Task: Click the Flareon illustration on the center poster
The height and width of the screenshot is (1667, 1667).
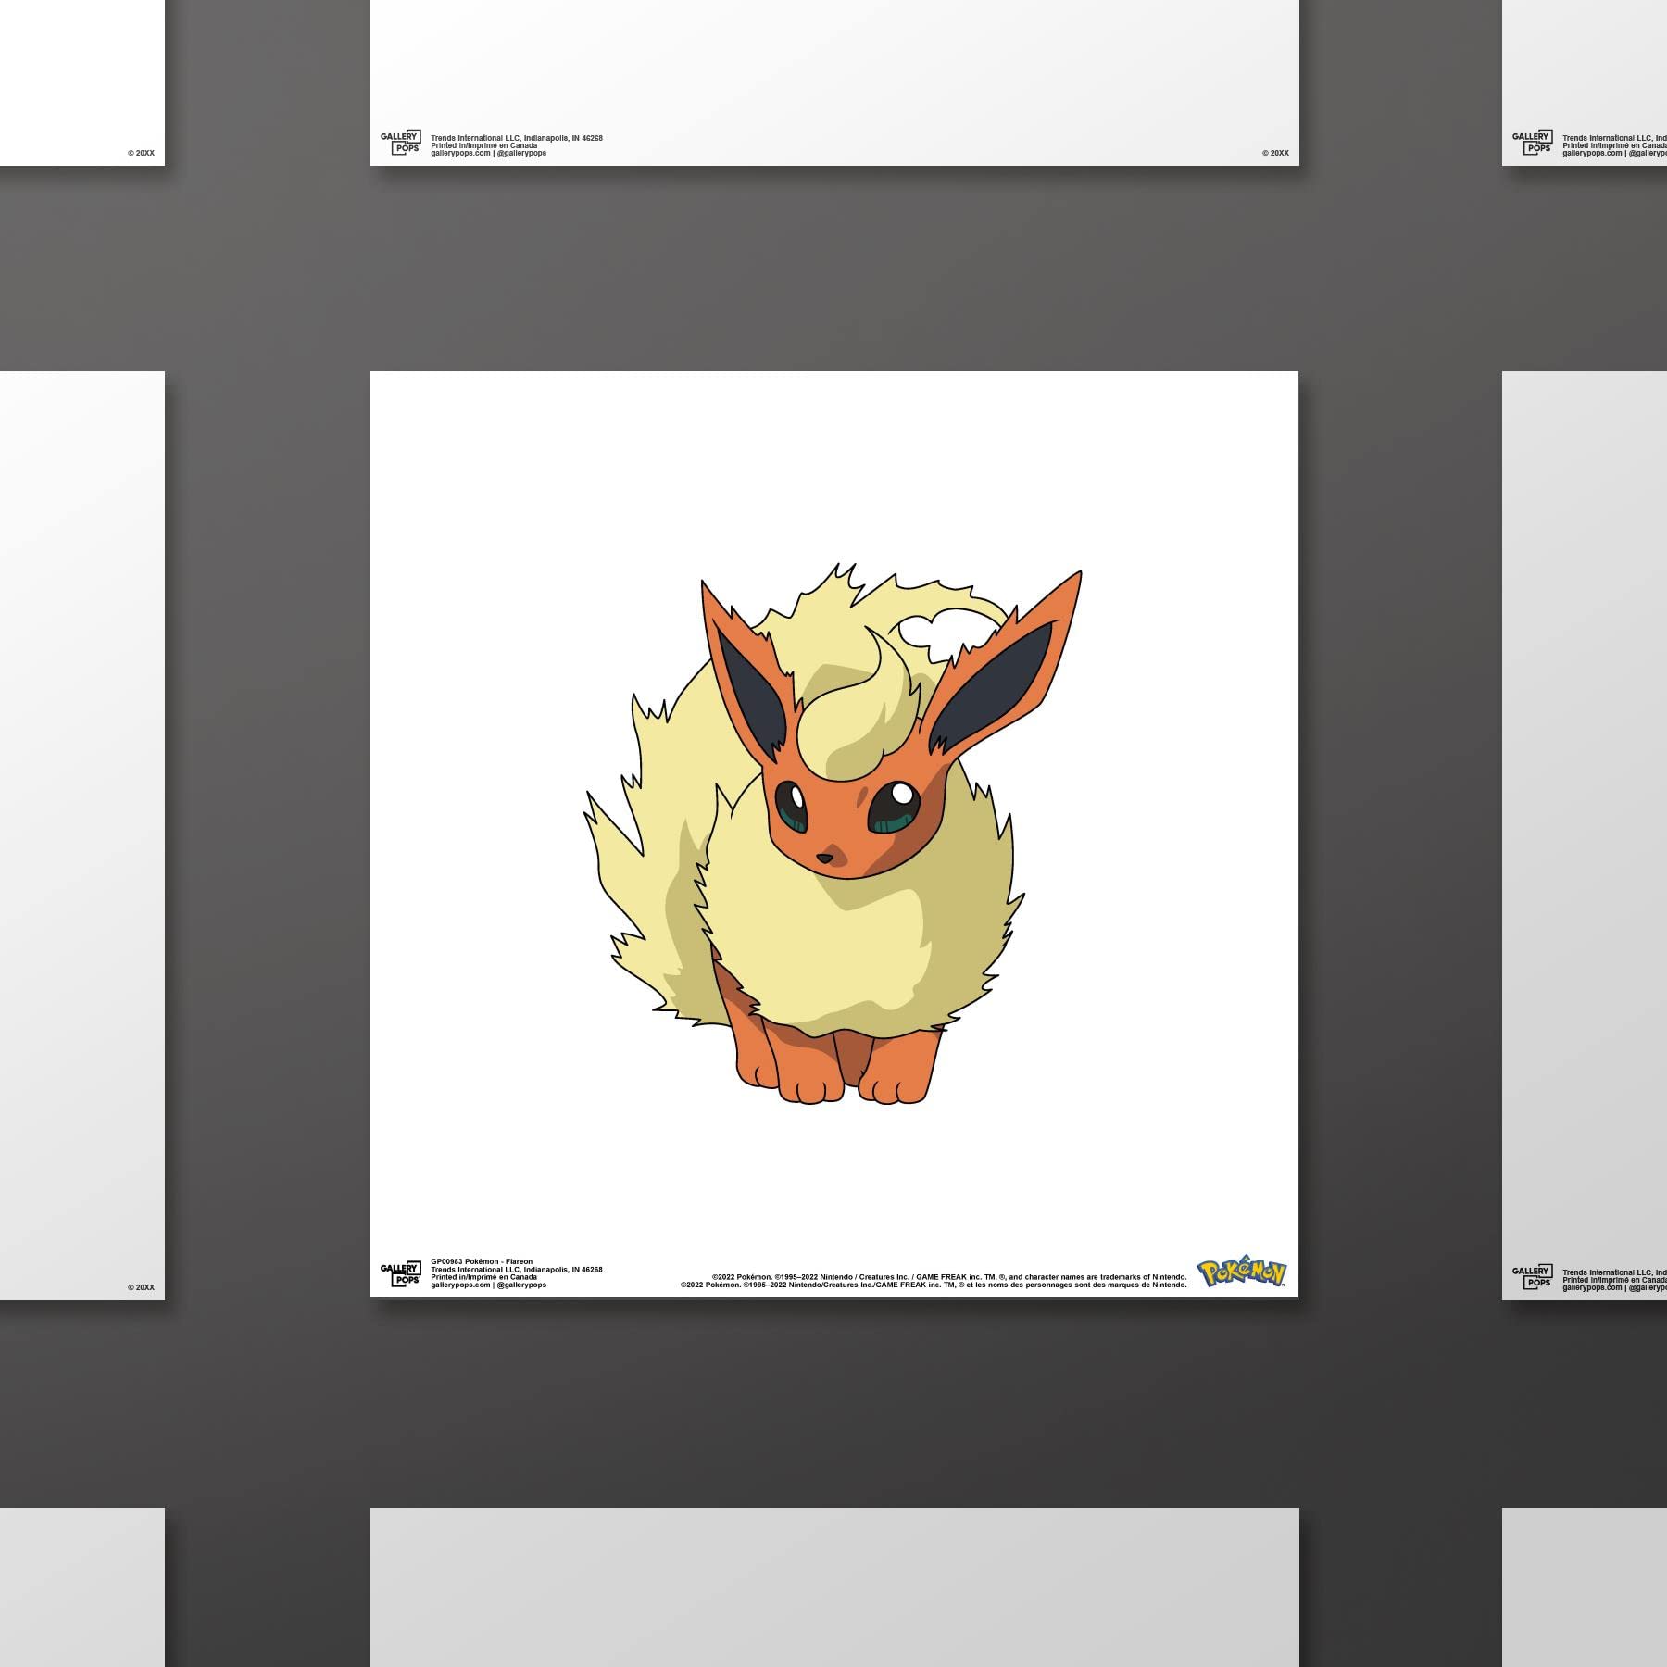Action: [833, 833]
